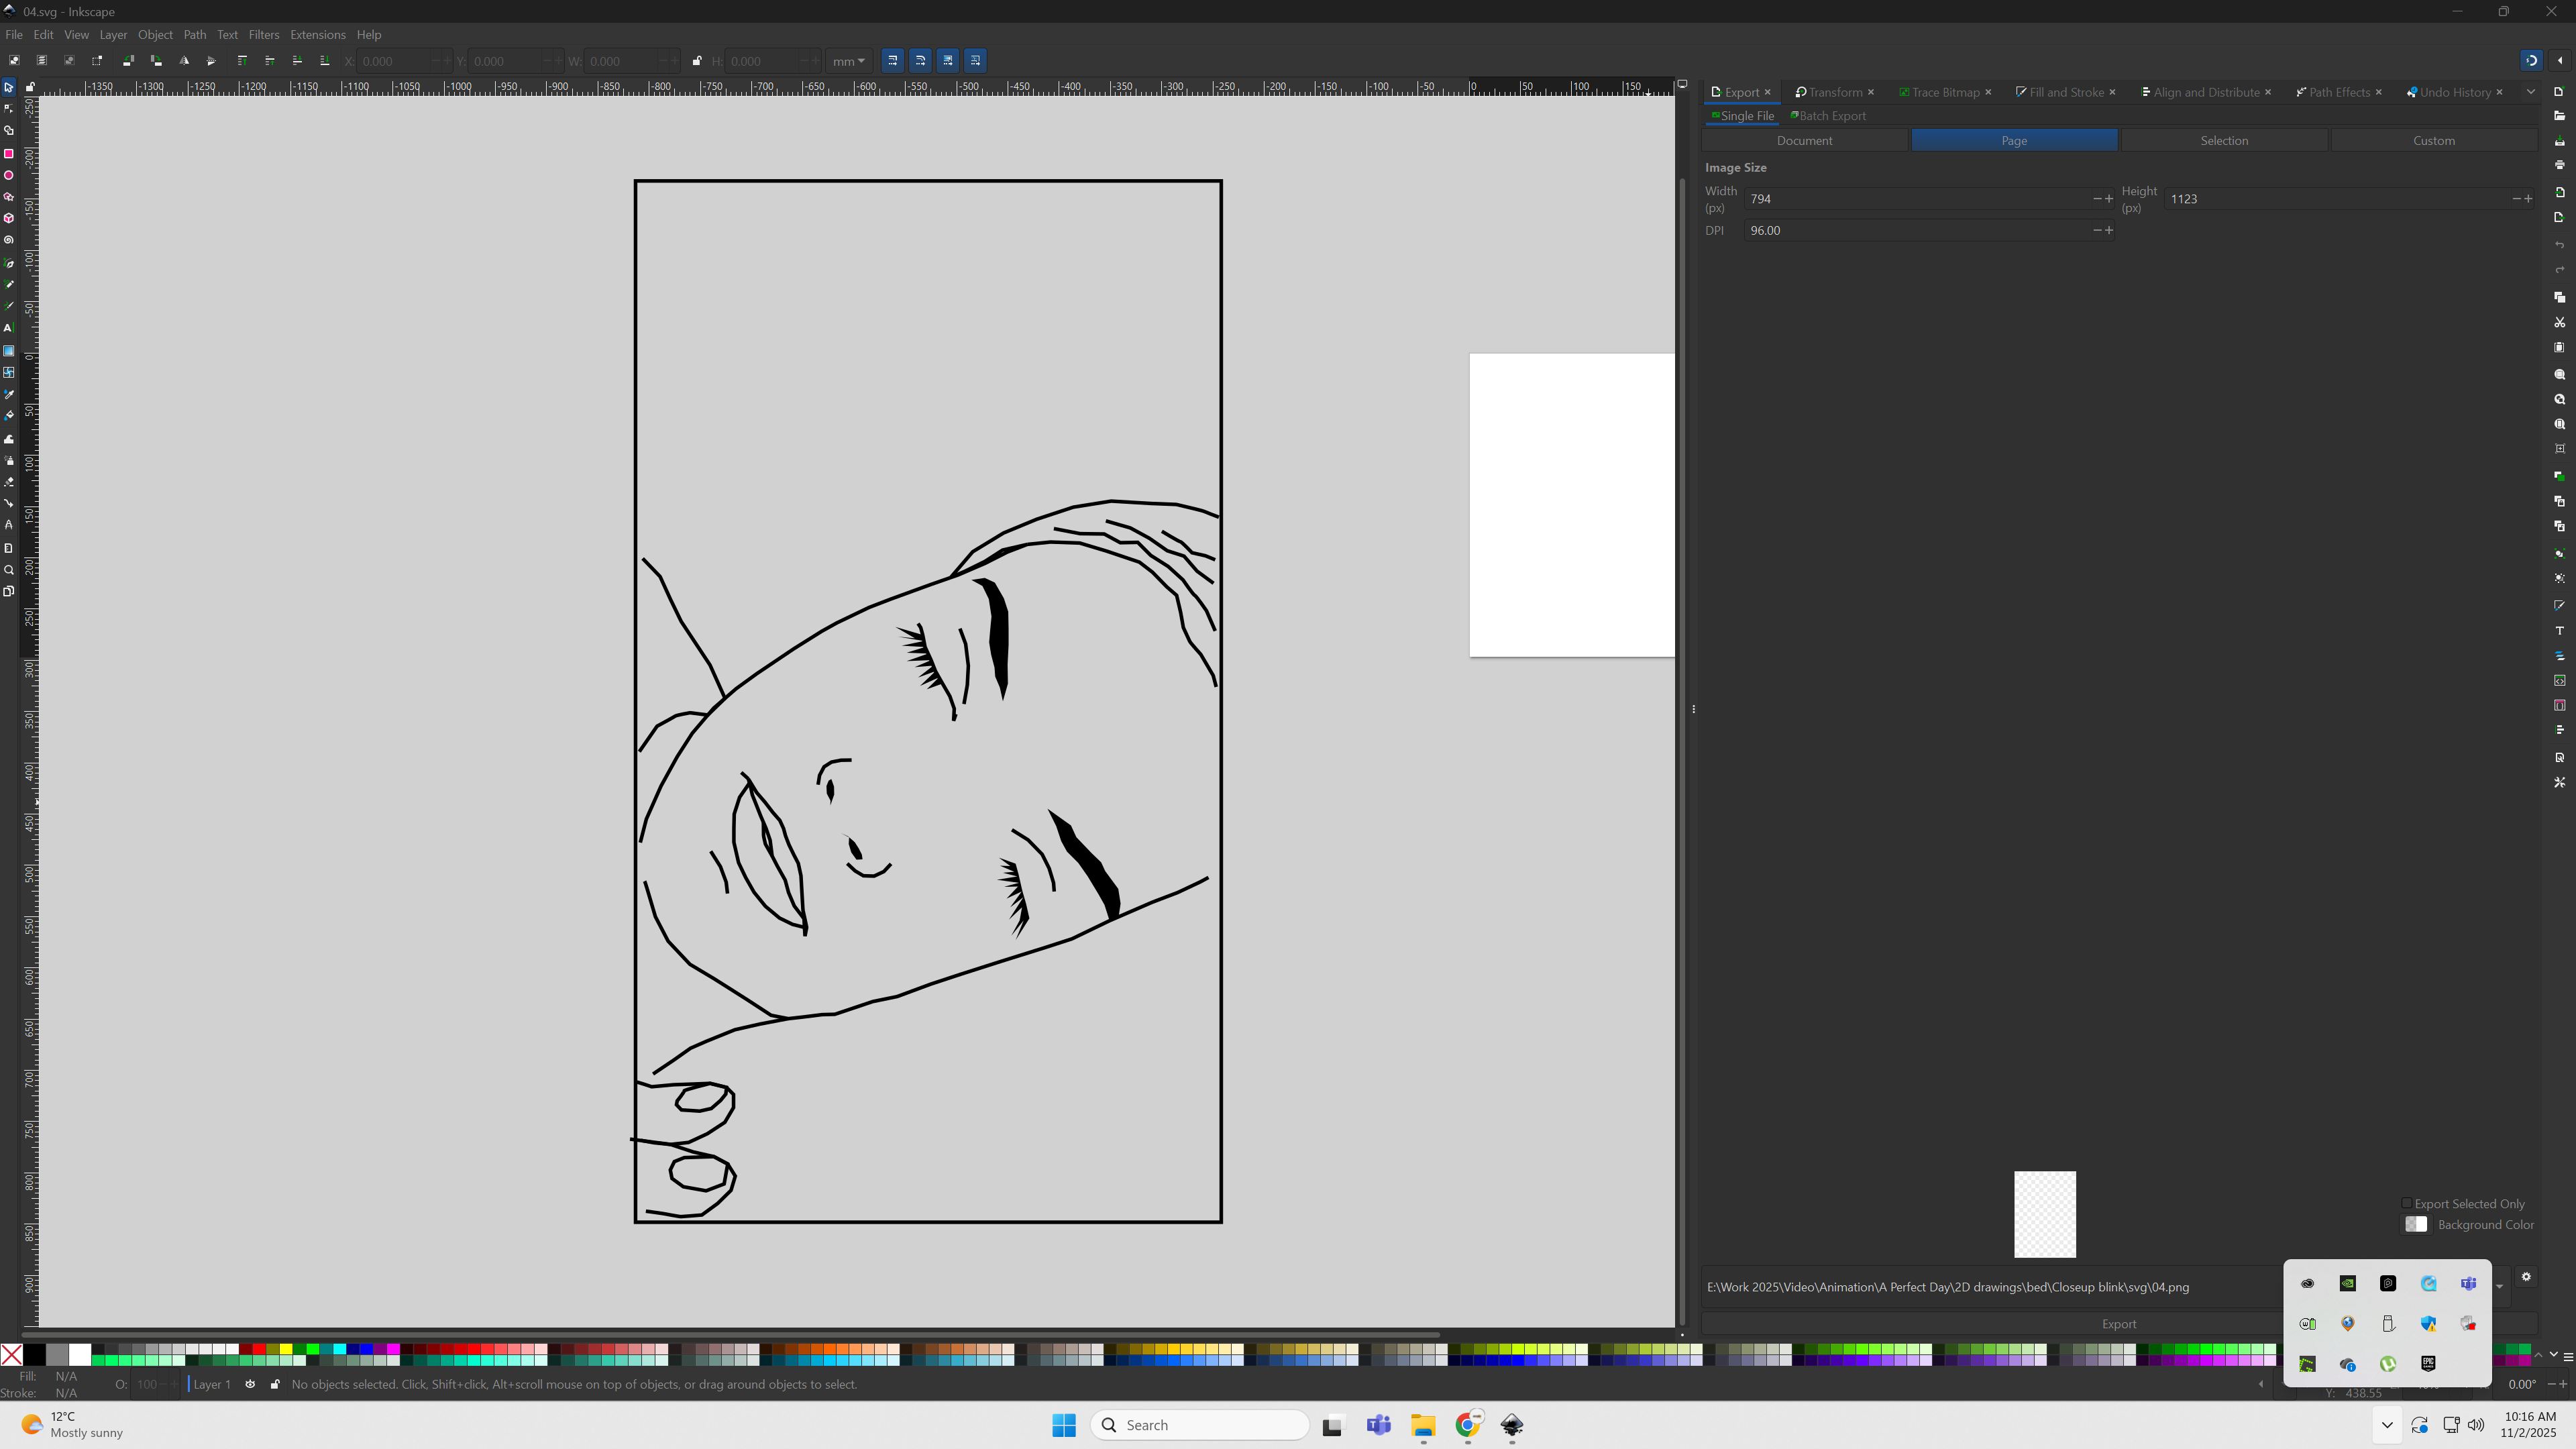Toggle Layer 1 visibility eye icon
This screenshot has width=2576, height=1449.
(x=250, y=1385)
